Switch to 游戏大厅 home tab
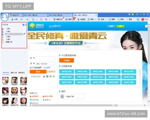 coord(16,15)
